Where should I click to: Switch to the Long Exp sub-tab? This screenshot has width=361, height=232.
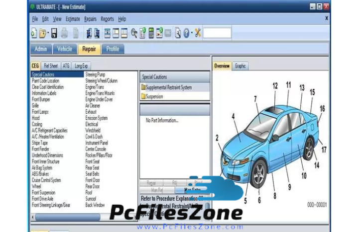click(x=81, y=66)
